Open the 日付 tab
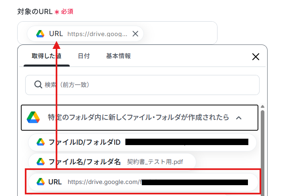284x196 pixels. pos(84,56)
